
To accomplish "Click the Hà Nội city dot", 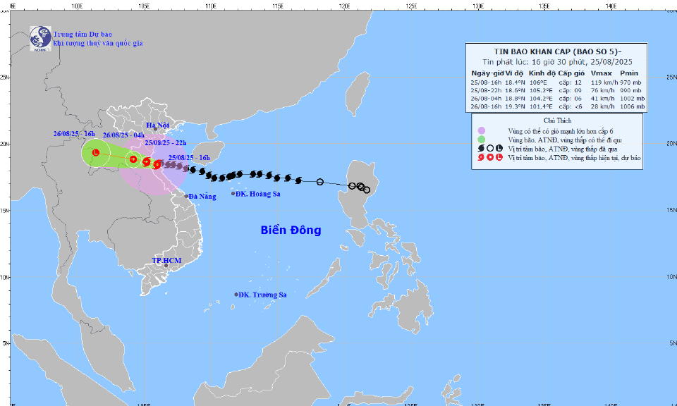I will coord(155,129).
